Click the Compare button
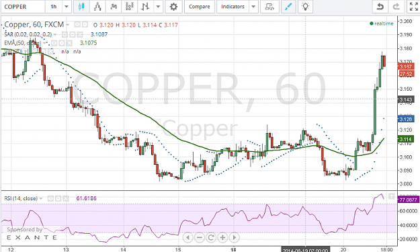This screenshot has height=252, width=420. tap(200, 7)
